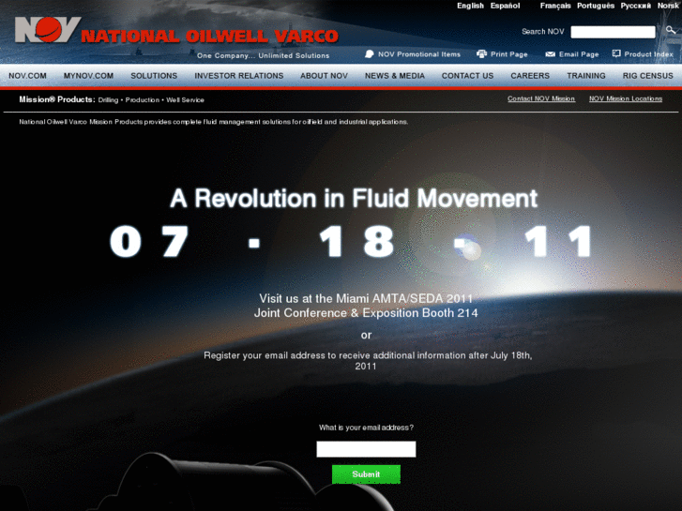This screenshot has height=511, width=682.
Task: Open the Product Index link
Action: [x=648, y=54]
